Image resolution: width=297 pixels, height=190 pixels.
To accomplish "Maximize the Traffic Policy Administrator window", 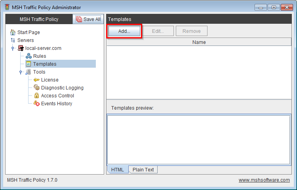I will pos(274,8).
